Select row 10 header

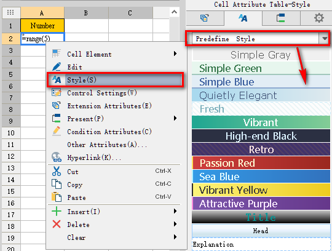click(11, 133)
